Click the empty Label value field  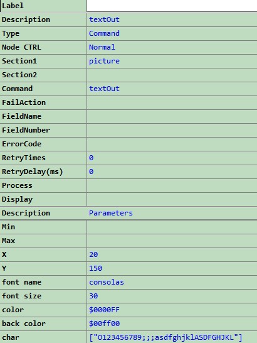pos(172,6)
